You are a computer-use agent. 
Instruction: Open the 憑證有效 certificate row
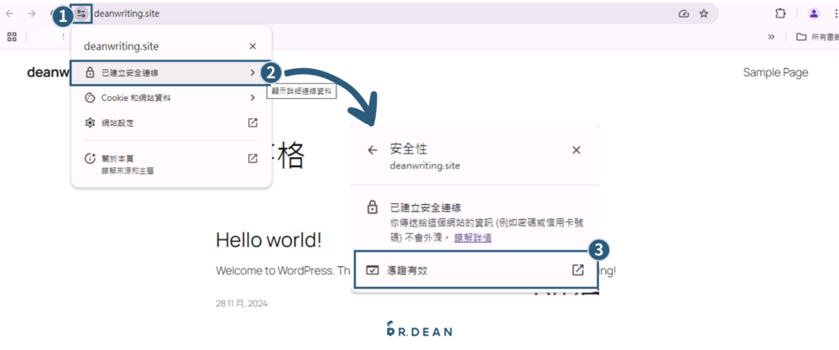[x=475, y=270]
